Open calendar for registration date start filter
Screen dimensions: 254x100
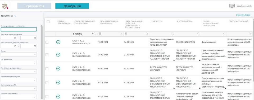coord(15,38)
